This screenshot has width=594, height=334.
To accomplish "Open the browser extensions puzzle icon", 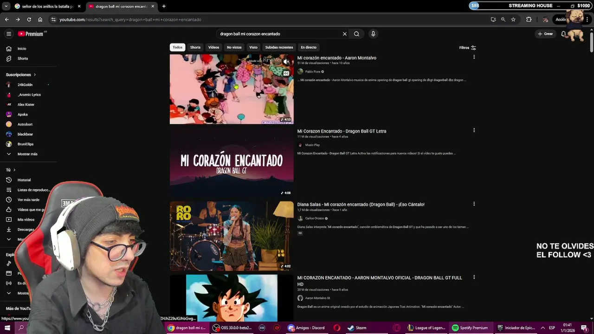I will 529,19.
